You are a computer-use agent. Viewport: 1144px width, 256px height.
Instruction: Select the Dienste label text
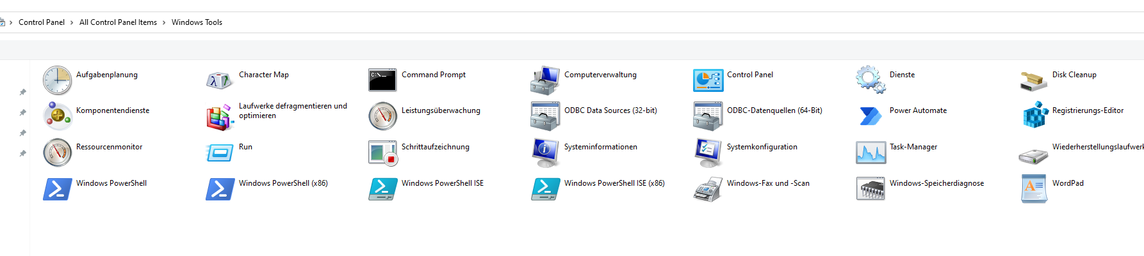coord(902,75)
